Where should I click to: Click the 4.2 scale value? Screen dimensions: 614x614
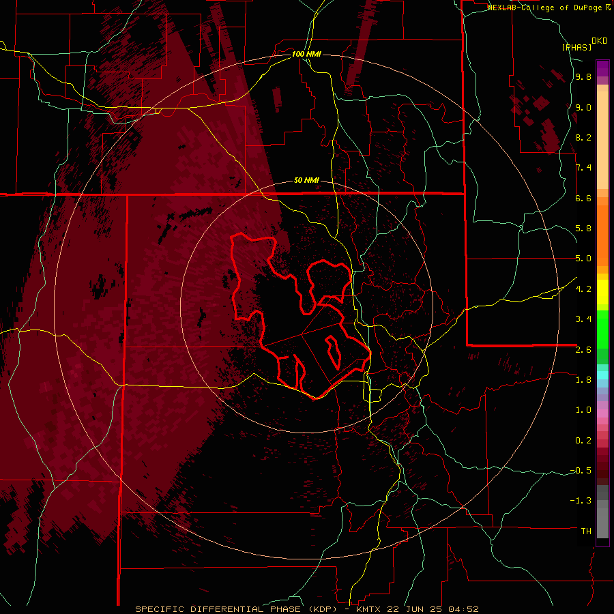tap(583, 289)
